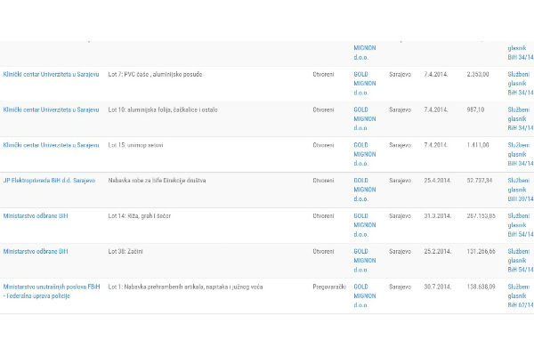Open Službeni glasnik link in Lot 10 row

tap(519, 118)
